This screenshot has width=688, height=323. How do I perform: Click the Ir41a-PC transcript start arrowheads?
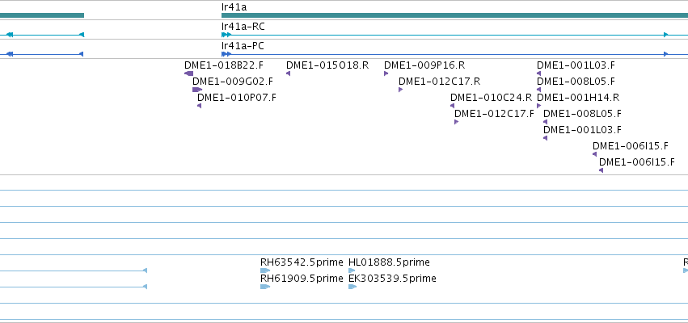click(x=226, y=54)
